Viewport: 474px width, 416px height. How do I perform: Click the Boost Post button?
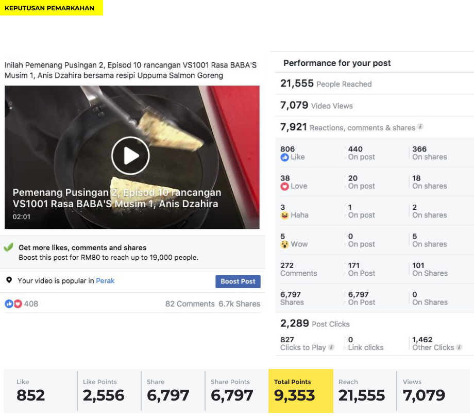[x=238, y=281]
